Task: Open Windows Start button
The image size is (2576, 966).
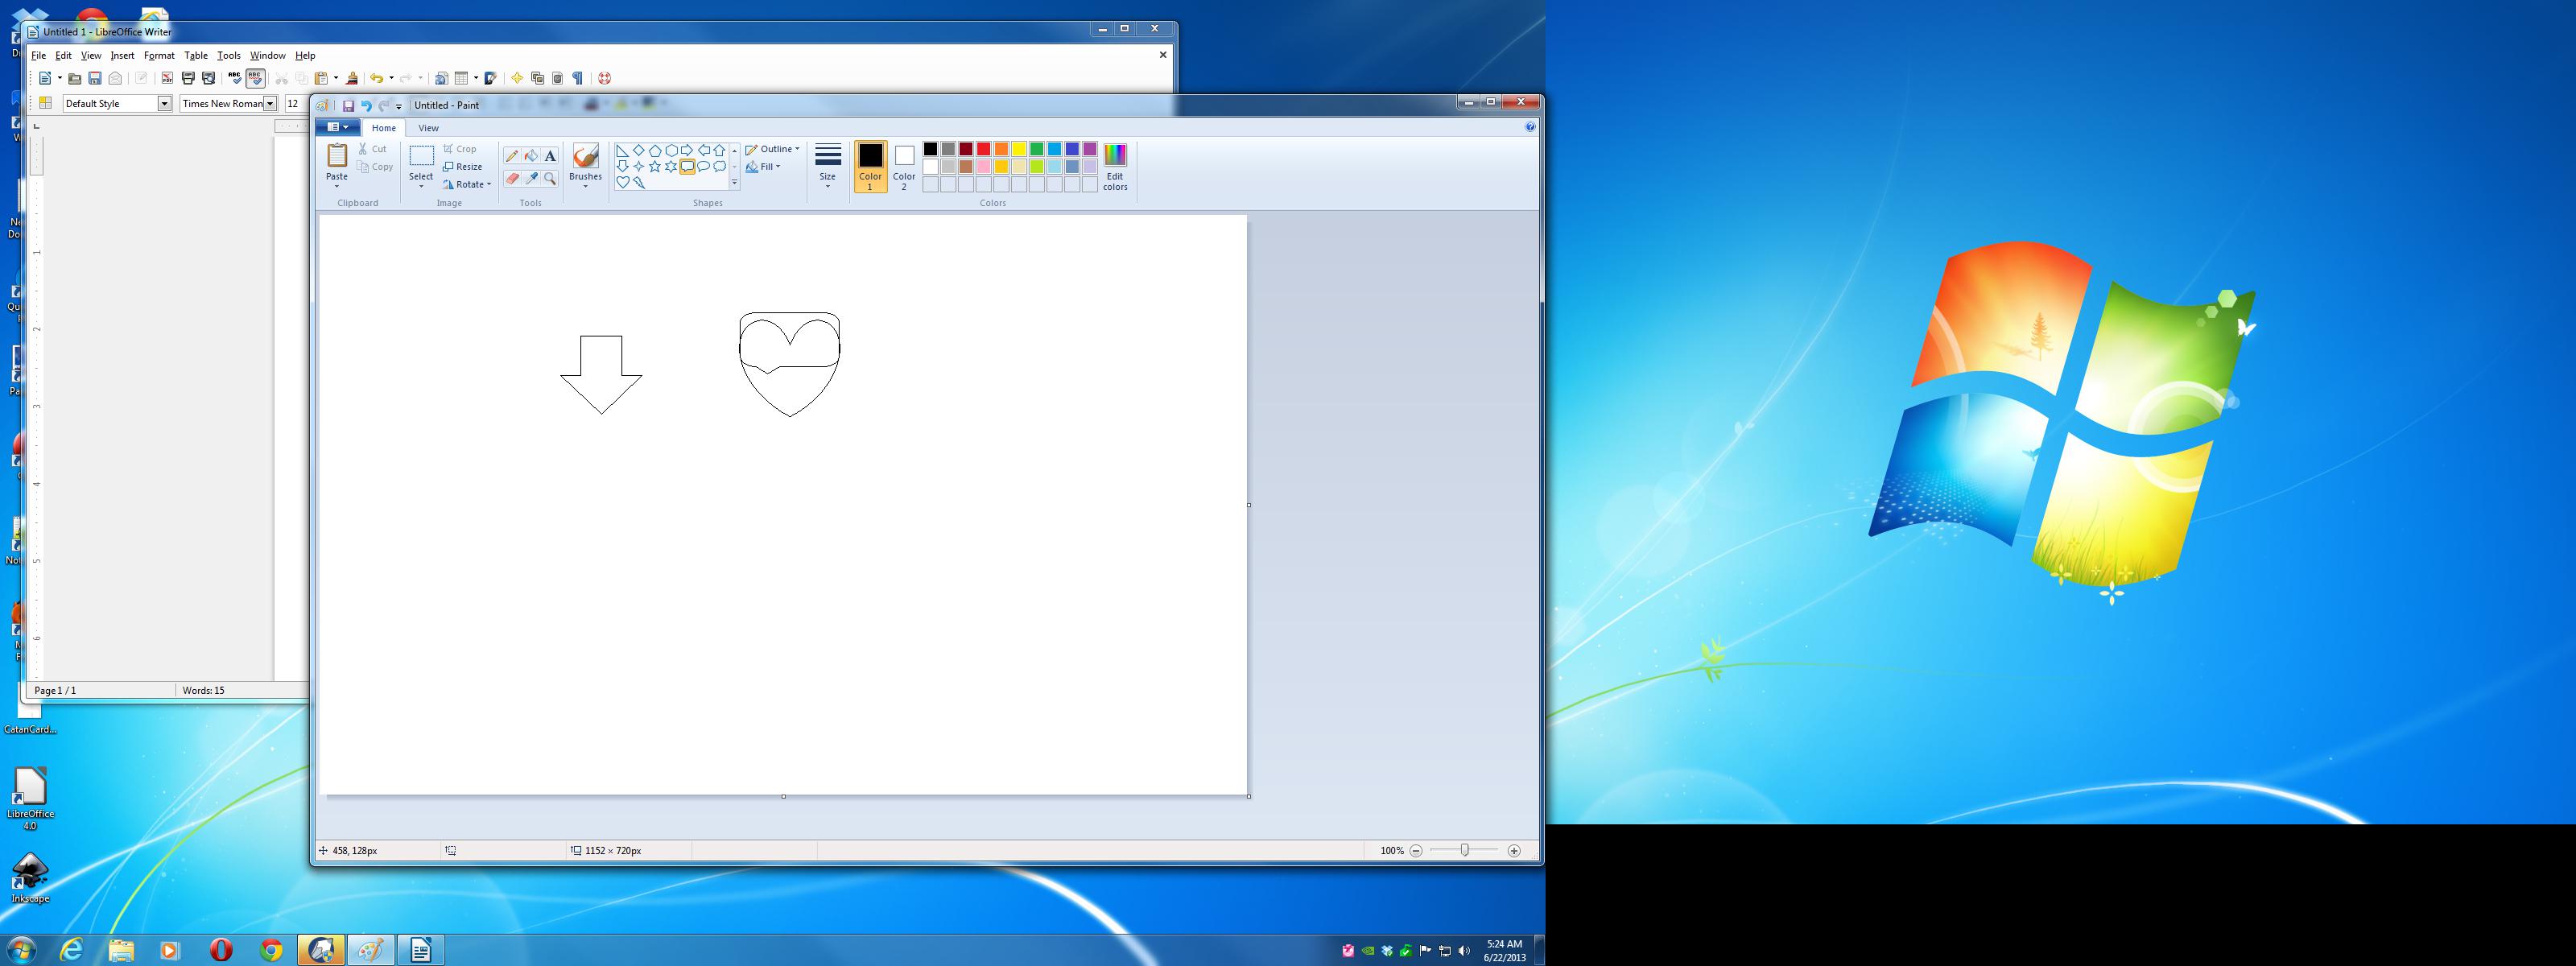Action: coord(21,949)
